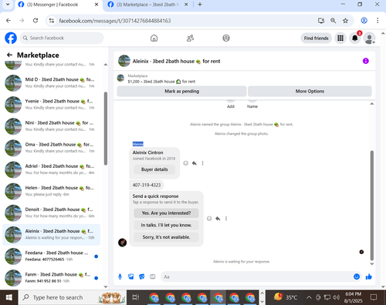Click the More Options button

(310, 91)
